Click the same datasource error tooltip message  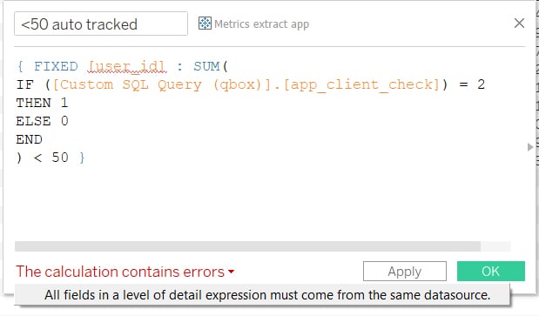point(267,295)
